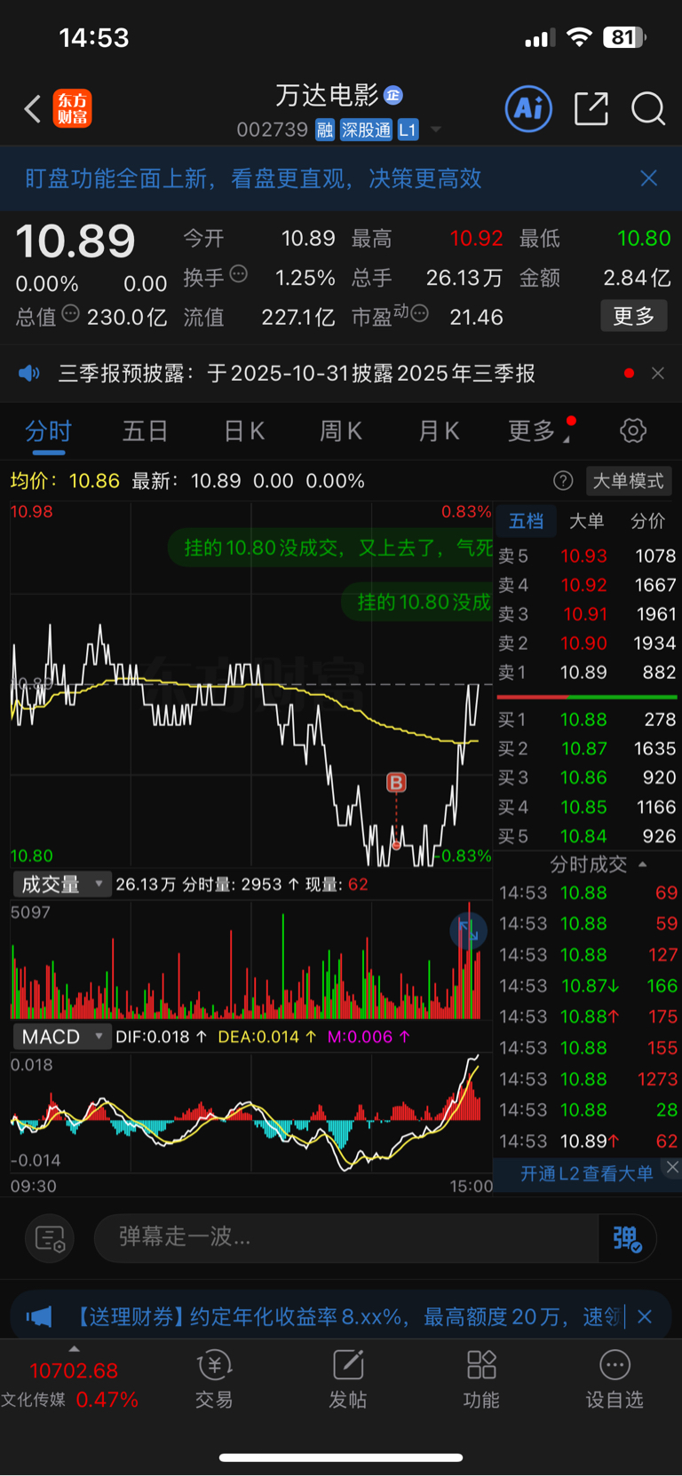This screenshot has width=682, height=1476.
Task: Toggle 大单模式 button
Action: pos(629,481)
